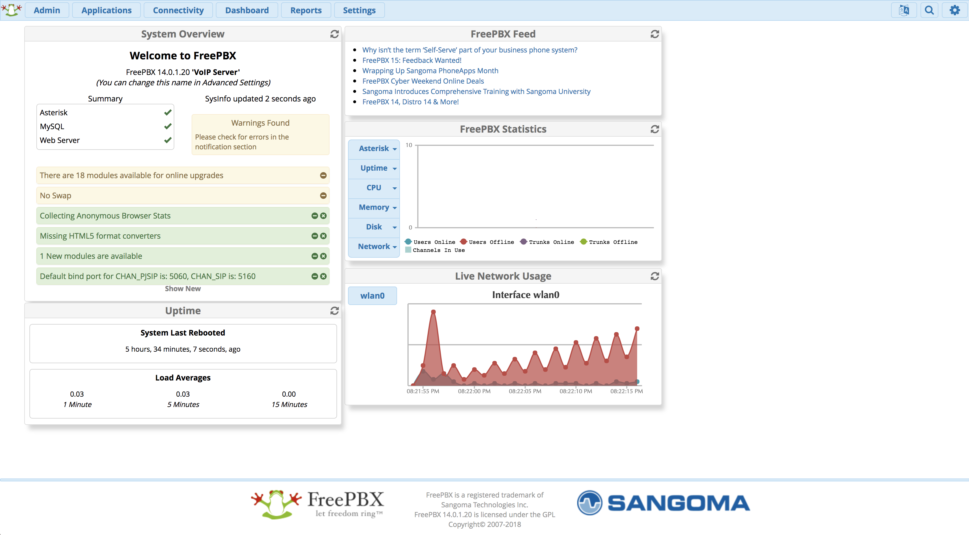969x535 pixels.
Task: Toggle Users Offline legend series
Action: (487, 242)
